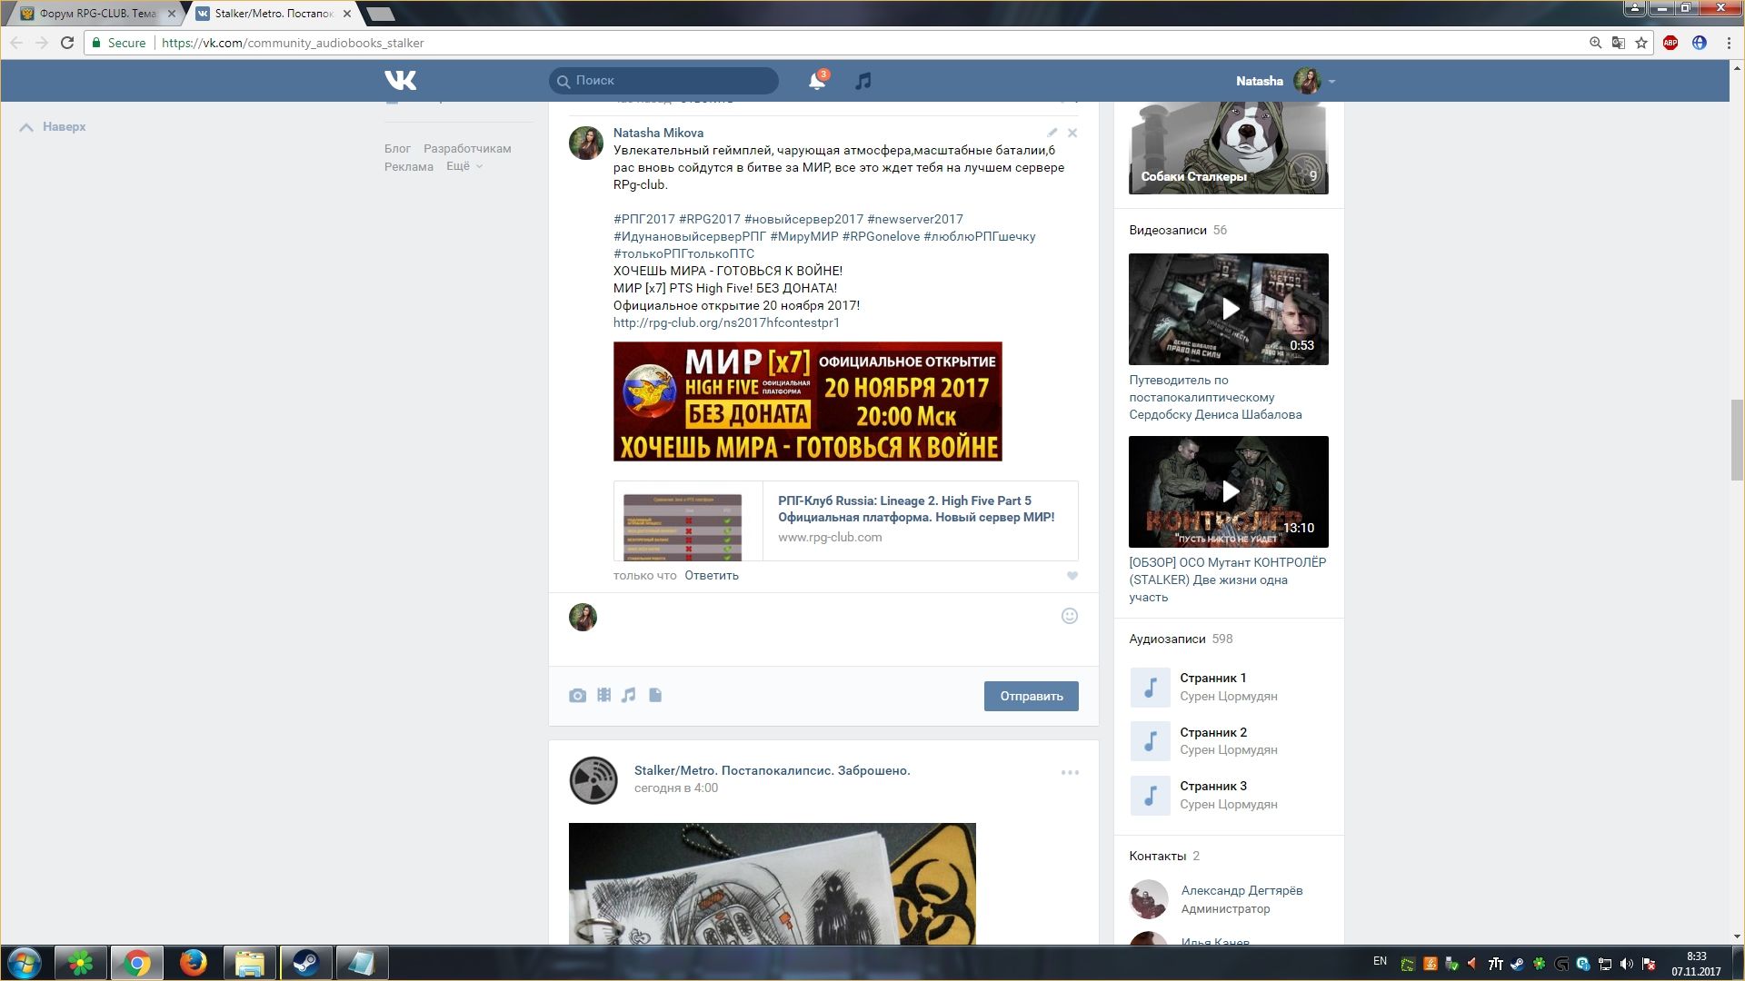Screen dimensions: 1745x981
Task: Bookmark this page with star icon
Action: coord(1641,43)
